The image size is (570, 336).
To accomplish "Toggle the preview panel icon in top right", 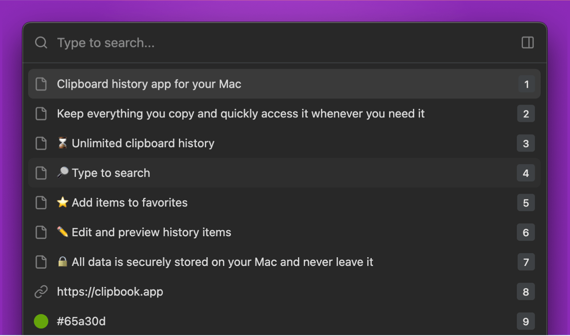I will [527, 42].
